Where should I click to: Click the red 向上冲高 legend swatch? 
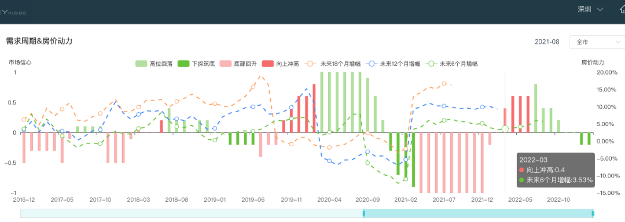point(268,64)
